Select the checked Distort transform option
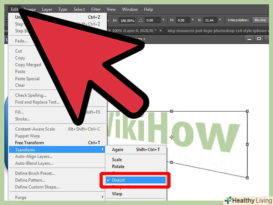 [135, 180]
